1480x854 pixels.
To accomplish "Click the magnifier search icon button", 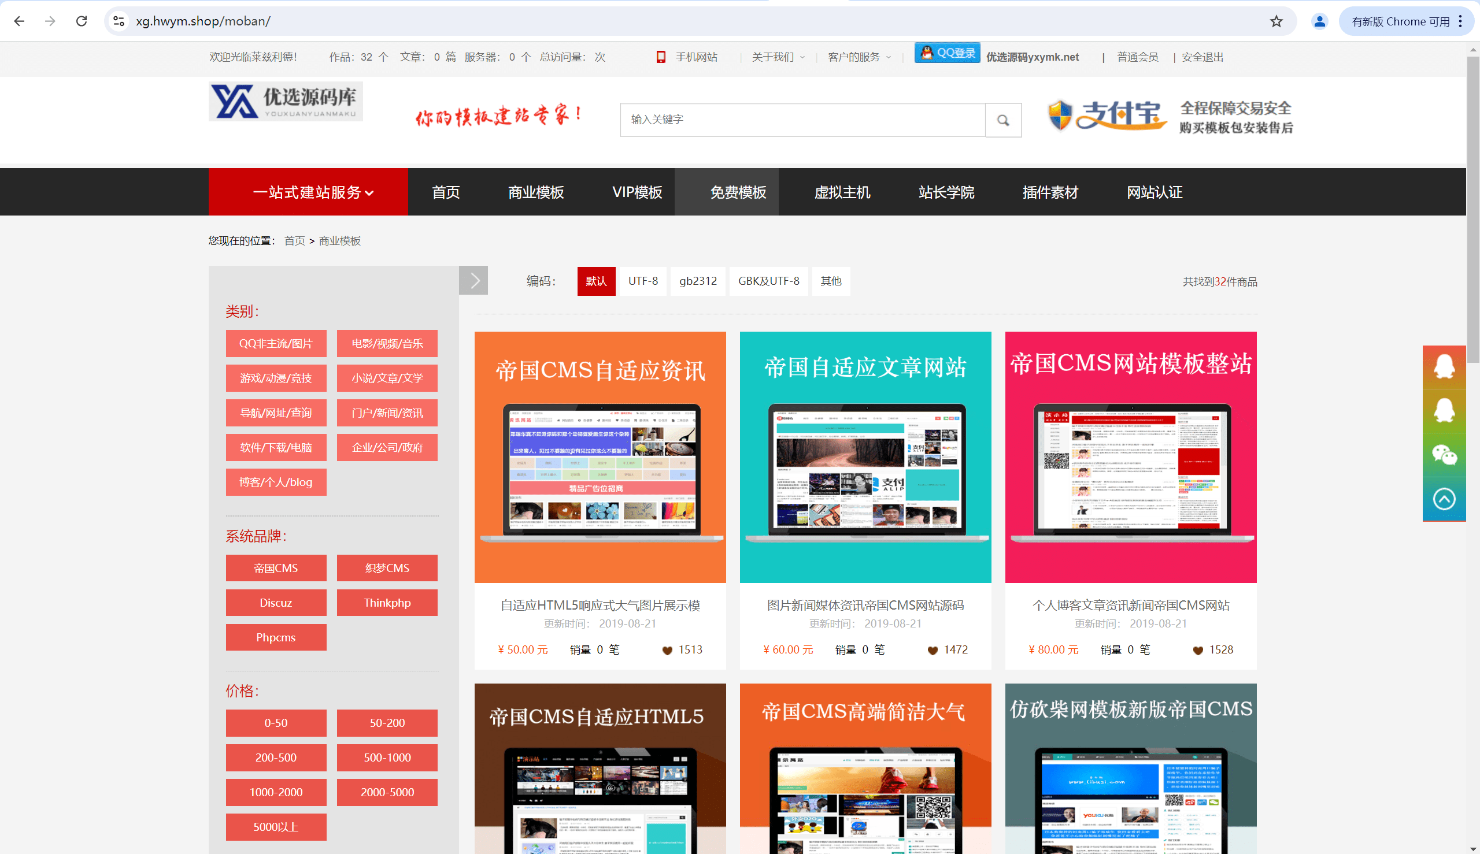I will tap(1003, 120).
